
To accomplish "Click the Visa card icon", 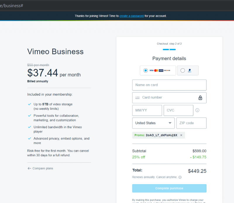I will 151,70.
